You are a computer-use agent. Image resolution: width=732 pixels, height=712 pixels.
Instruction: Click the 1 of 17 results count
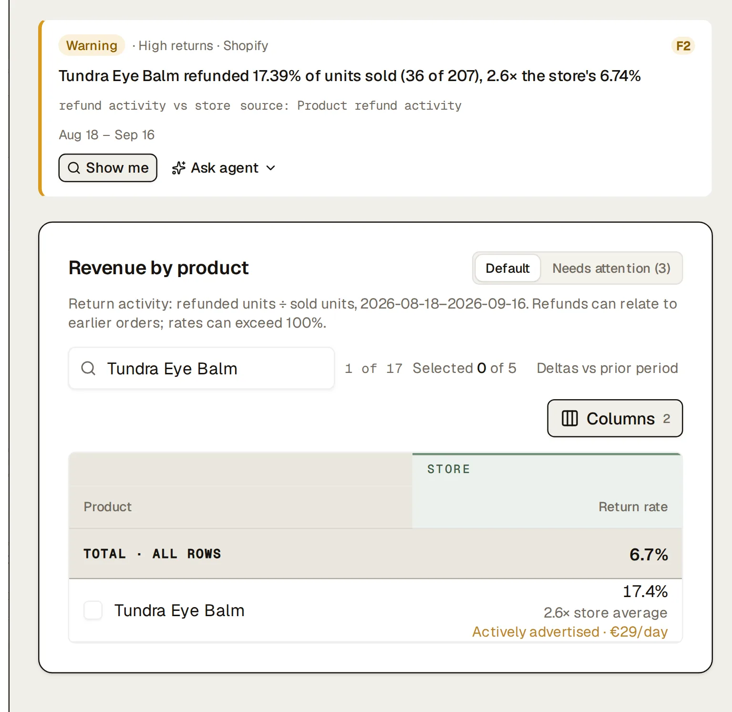click(x=373, y=368)
